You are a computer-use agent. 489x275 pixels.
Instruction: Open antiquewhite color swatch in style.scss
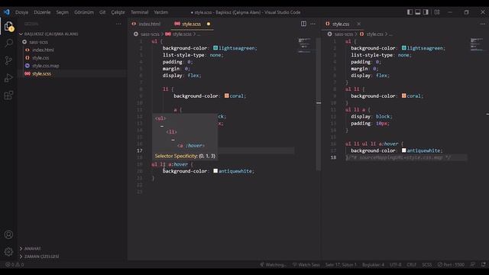(x=215, y=171)
